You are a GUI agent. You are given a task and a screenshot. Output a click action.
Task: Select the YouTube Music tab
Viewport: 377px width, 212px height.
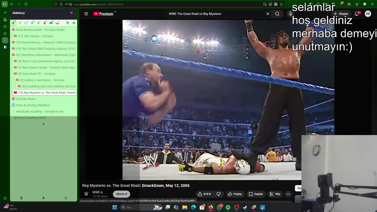pos(44,99)
